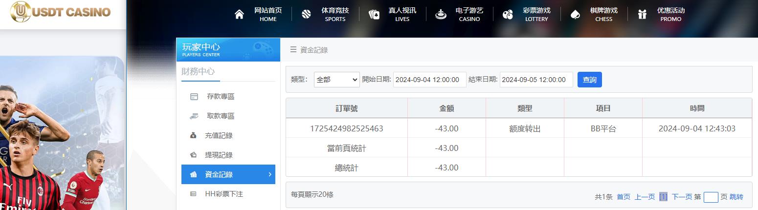The height and width of the screenshot is (210, 758).
Task: Click the 當前頁統計 row label
Action: (347, 148)
